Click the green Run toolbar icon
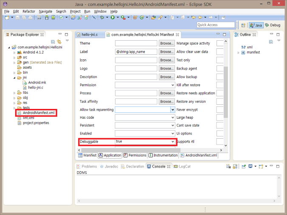This screenshot has height=215, width=287. [x=113, y=17]
